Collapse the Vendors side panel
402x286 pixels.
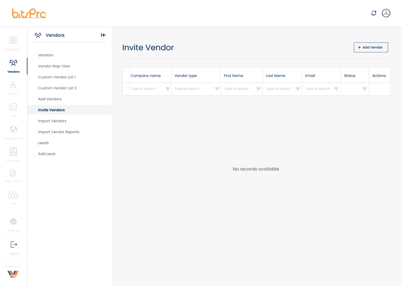[103, 35]
